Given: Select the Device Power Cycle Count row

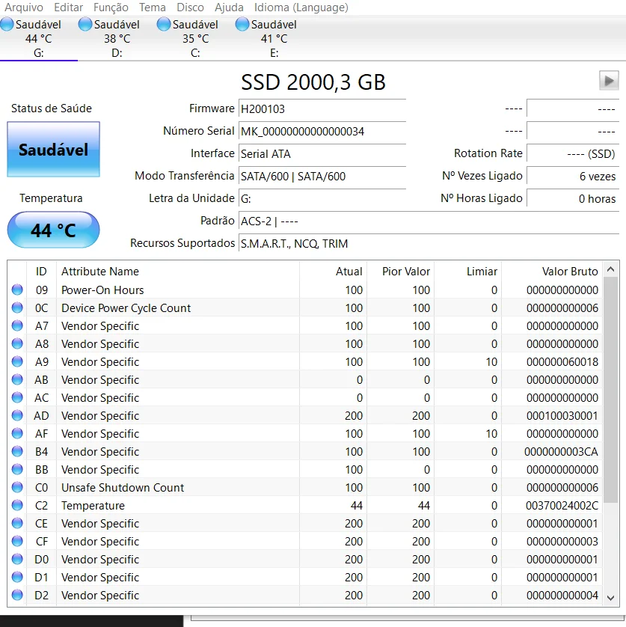Looking at the screenshot, I should (x=126, y=308).
